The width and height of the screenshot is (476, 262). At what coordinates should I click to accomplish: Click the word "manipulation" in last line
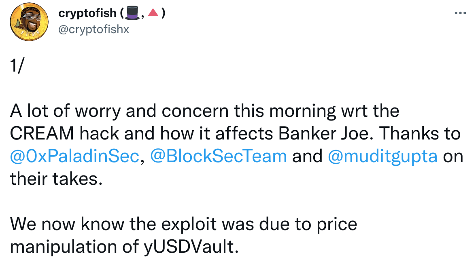[66, 246]
